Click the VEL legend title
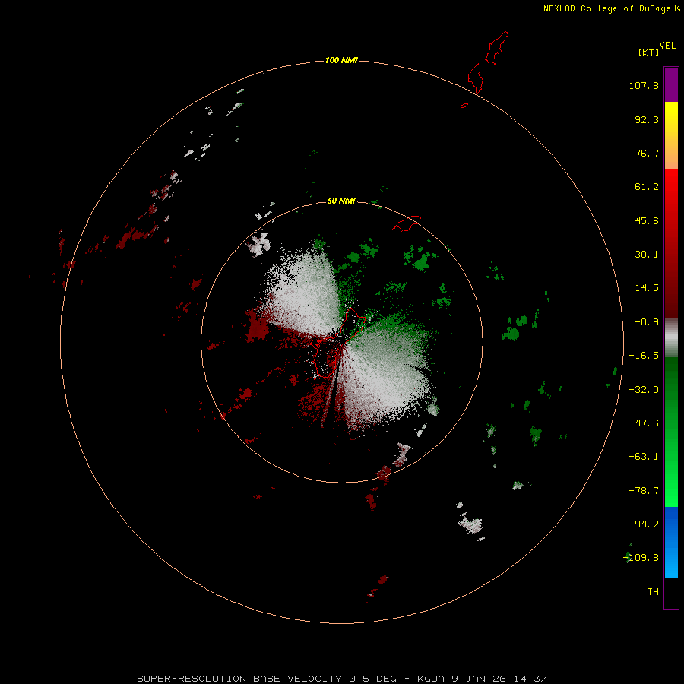The width and height of the screenshot is (684, 684). point(667,46)
